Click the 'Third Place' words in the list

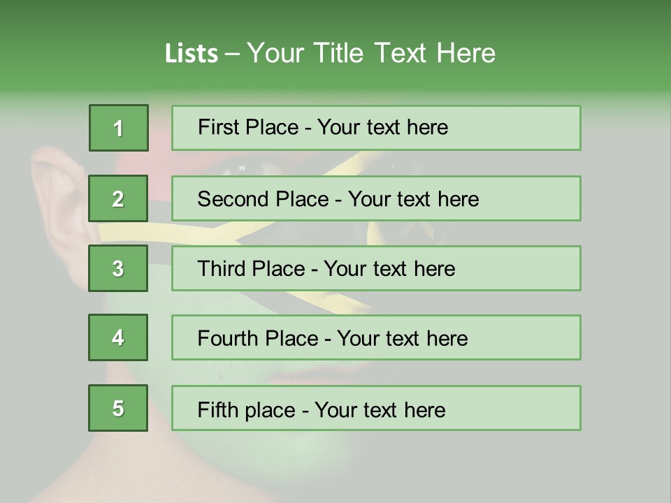click(251, 269)
